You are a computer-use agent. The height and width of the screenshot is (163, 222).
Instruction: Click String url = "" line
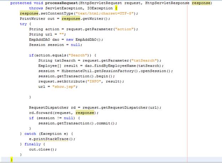point(47,35)
